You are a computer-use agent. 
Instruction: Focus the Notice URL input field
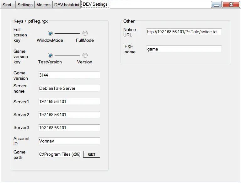coord(184,32)
